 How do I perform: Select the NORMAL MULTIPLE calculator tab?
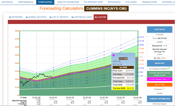click(36, 17)
